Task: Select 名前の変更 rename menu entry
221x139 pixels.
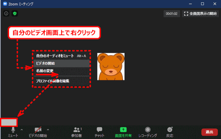Action: pyautogui.click(x=62, y=71)
